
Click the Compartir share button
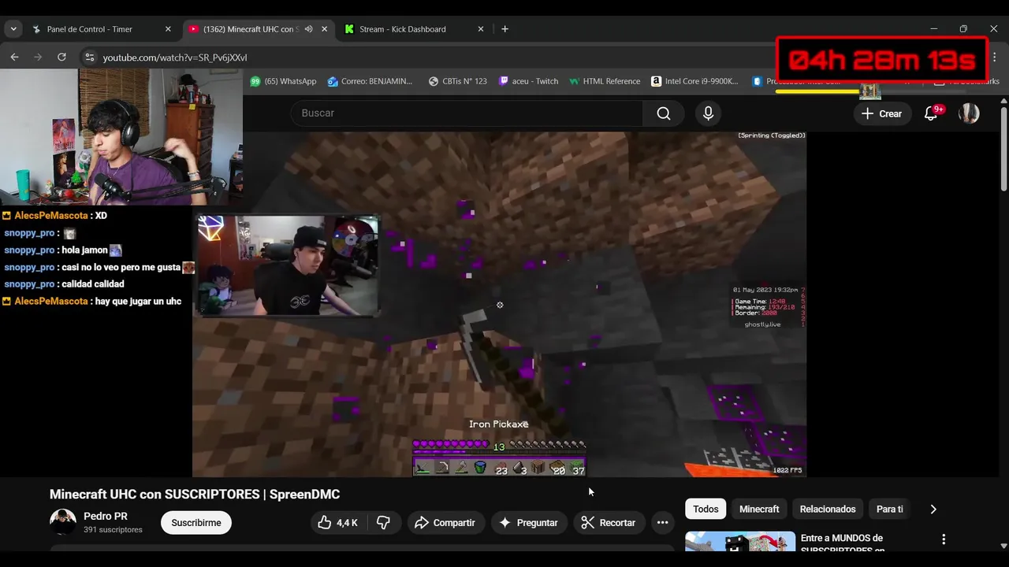[445, 523]
